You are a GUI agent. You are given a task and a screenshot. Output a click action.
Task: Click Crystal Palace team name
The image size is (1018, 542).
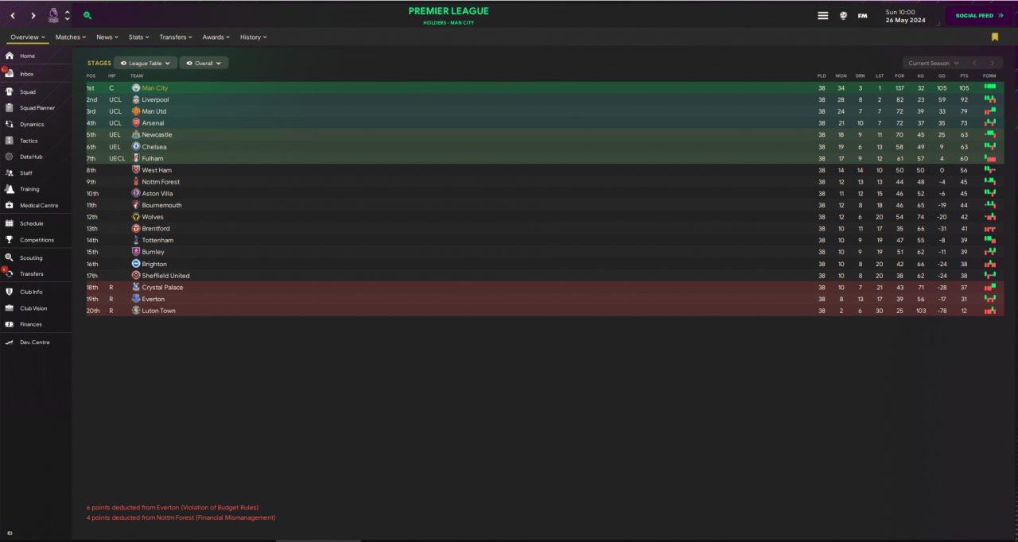(162, 287)
